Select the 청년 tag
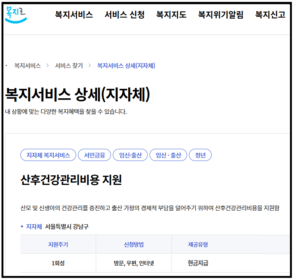Image resolution: width=293 pixels, height=279 pixels. pyautogui.click(x=200, y=155)
